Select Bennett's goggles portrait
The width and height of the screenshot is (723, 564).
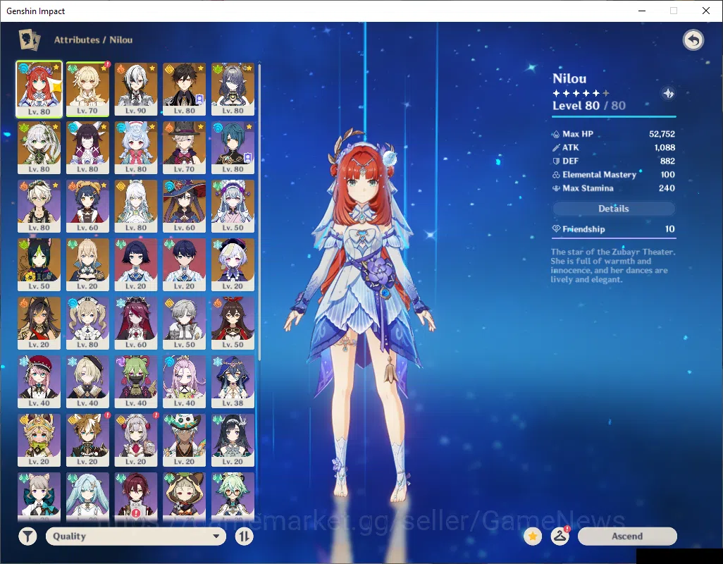click(x=39, y=206)
